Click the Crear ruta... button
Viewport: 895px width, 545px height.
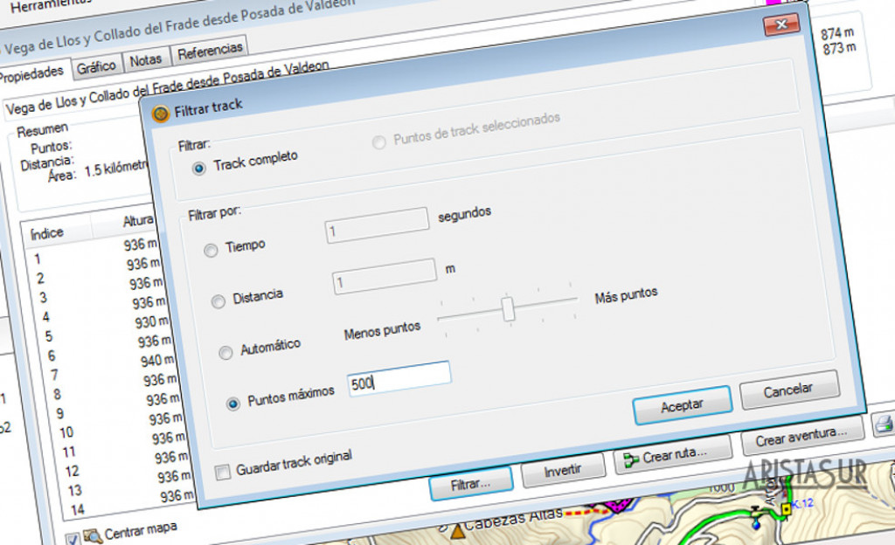click(673, 456)
